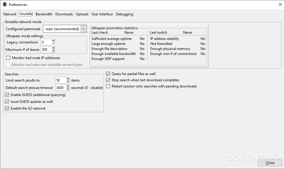Open the Bandwidth tab
This screenshot has width=285, height=169.
[44, 14]
